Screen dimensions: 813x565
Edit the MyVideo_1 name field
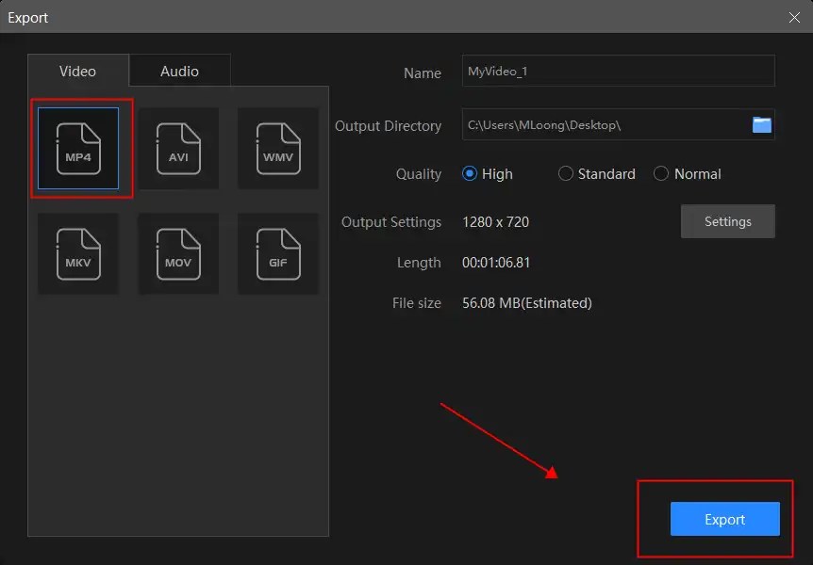(618, 70)
